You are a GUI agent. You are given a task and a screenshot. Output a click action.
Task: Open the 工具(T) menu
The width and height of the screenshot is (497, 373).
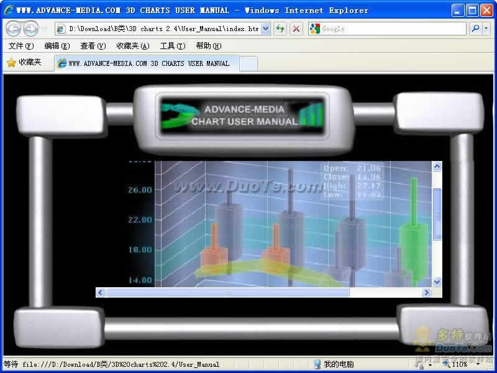coord(173,46)
